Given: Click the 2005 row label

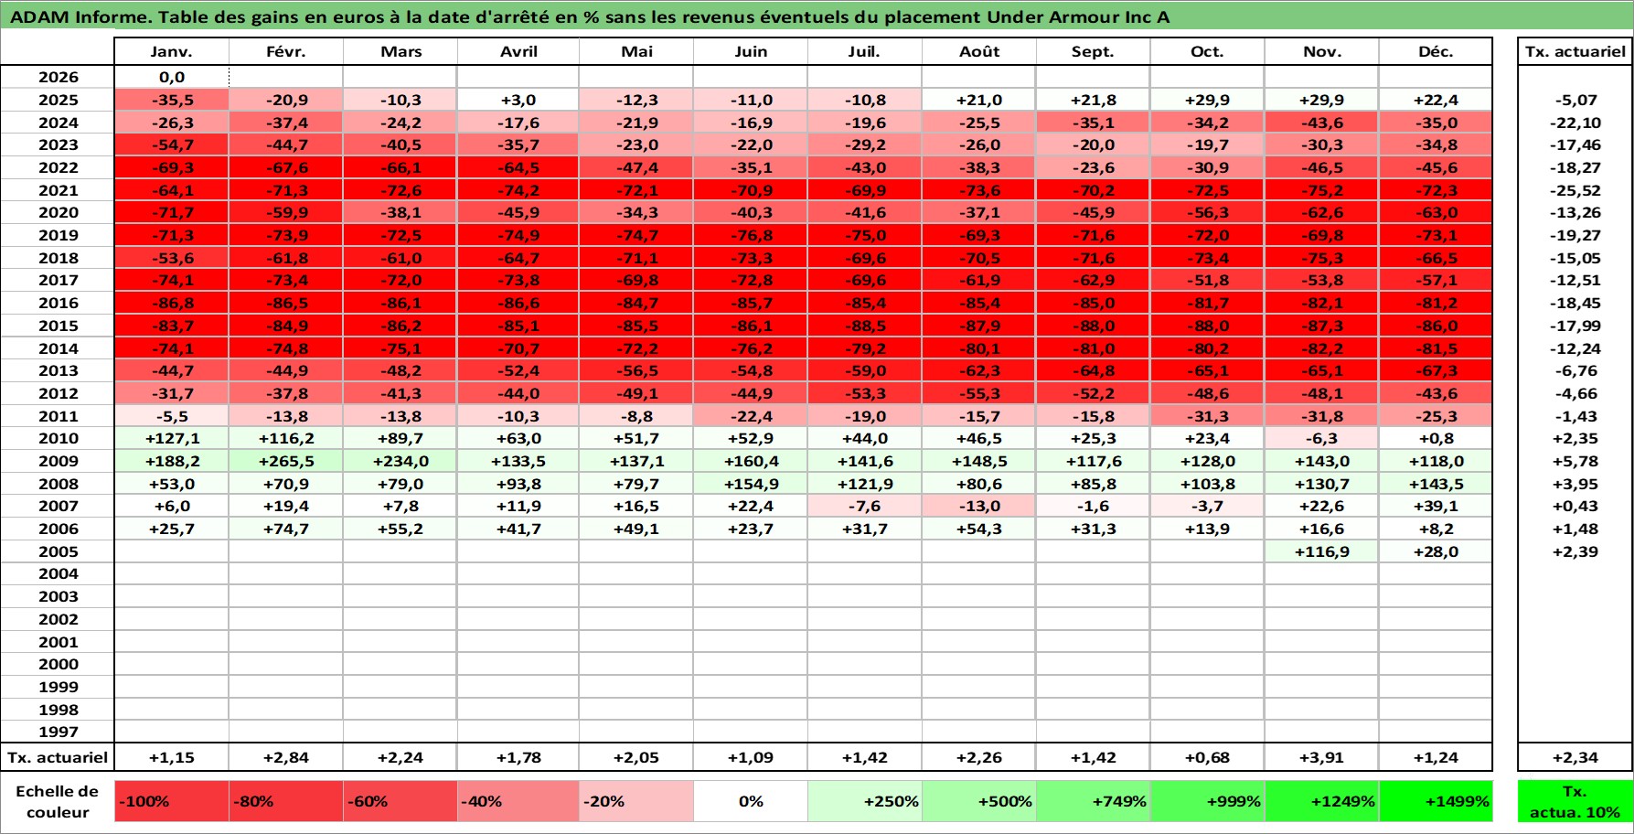Looking at the screenshot, I should (58, 551).
